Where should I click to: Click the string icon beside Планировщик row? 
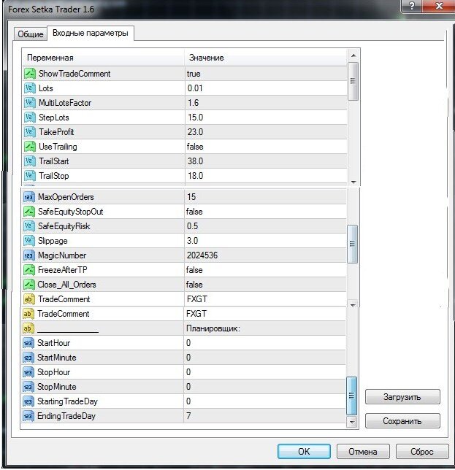pyautogui.click(x=28, y=328)
